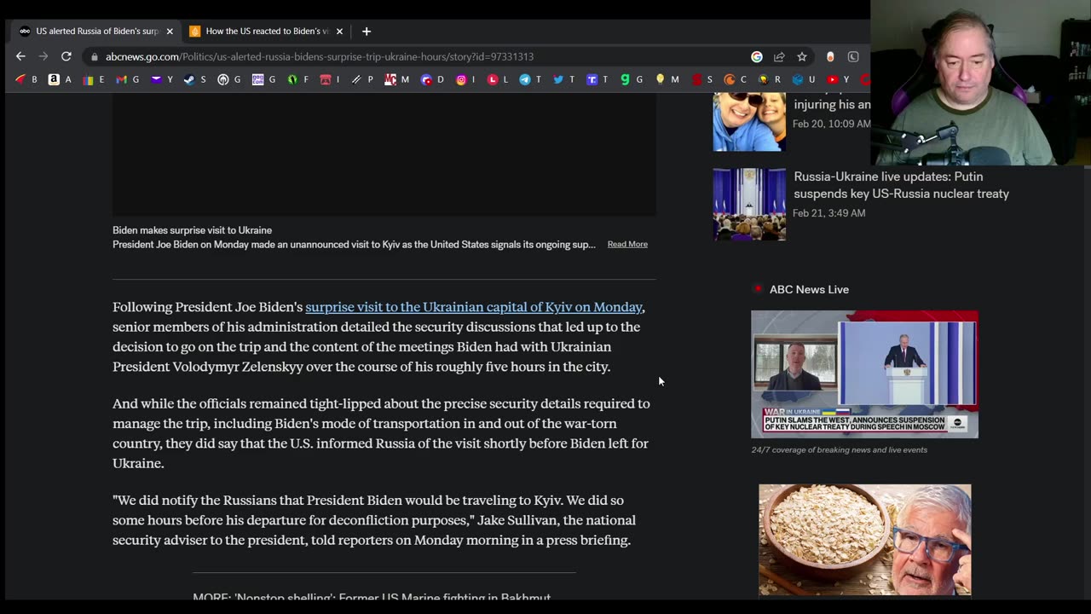Reload the ABC News page

click(66, 56)
